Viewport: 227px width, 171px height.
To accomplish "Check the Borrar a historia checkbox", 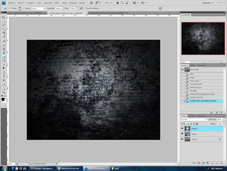I will [x=85, y=8].
